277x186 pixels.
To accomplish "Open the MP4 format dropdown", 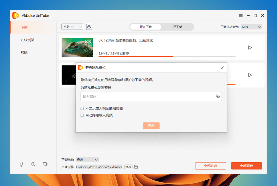I will [251, 27].
